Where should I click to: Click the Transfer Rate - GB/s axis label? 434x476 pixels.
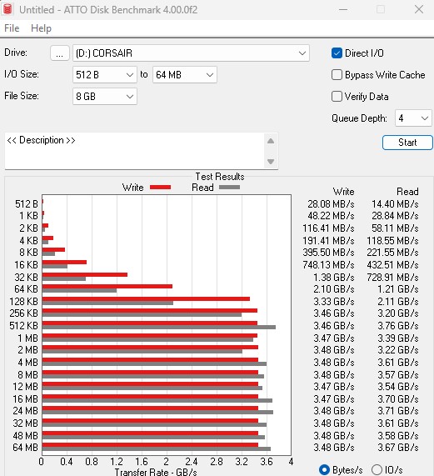156,472
